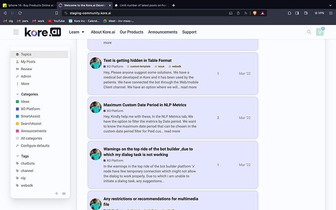The height and width of the screenshot is (210, 336).
Task: Open the browser extensions puzzle icon
Action: tap(289, 13)
